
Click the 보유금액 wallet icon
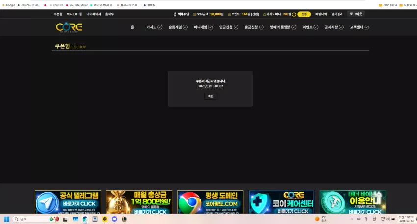click(x=195, y=14)
